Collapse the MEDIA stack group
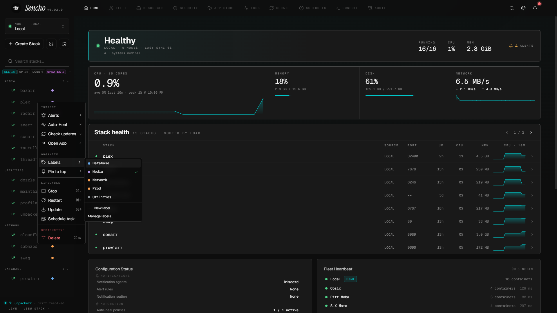Viewport: 557px width, 313px height. [x=68, y=81]
